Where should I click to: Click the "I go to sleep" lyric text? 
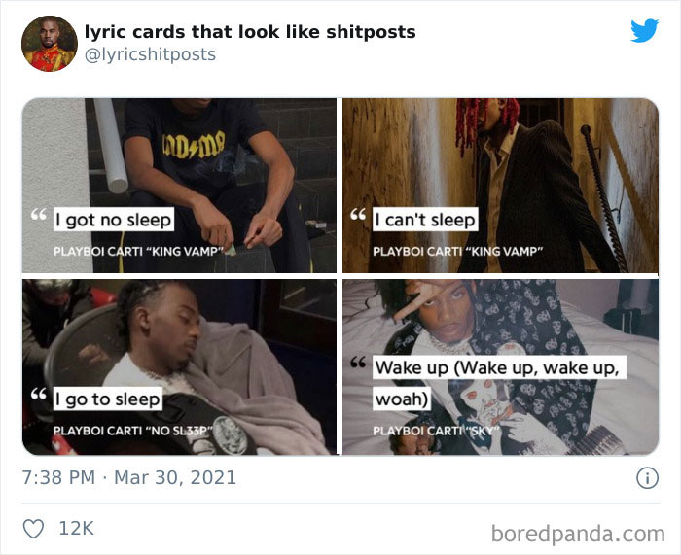tap(108, 399)
